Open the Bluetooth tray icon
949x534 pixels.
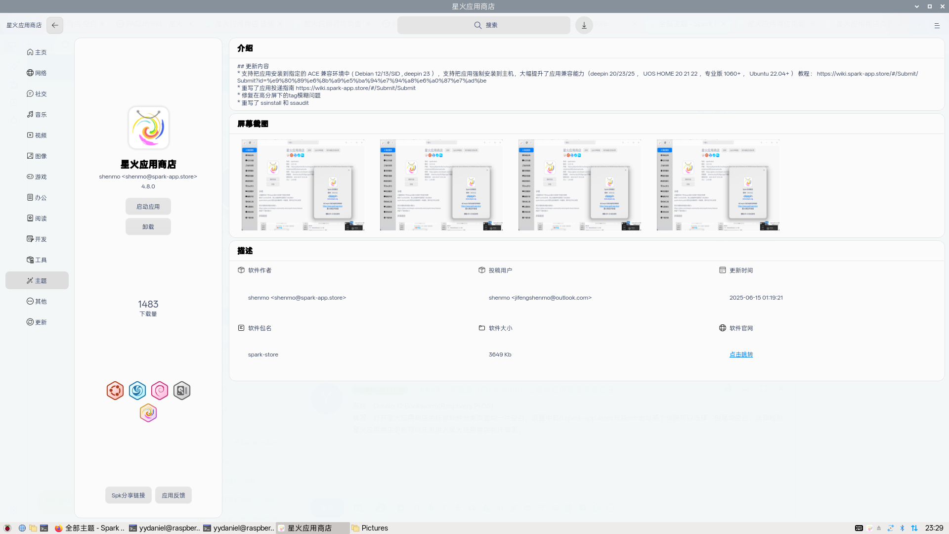pos(902,528)
